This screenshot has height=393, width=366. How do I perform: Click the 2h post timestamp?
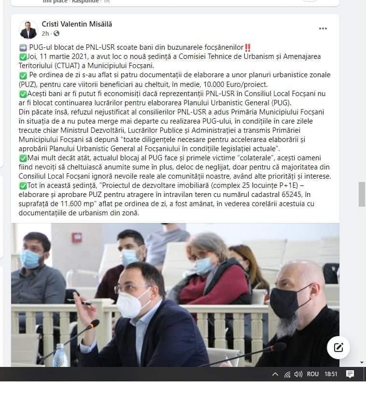pyautogui.click(x=45, y=34)
